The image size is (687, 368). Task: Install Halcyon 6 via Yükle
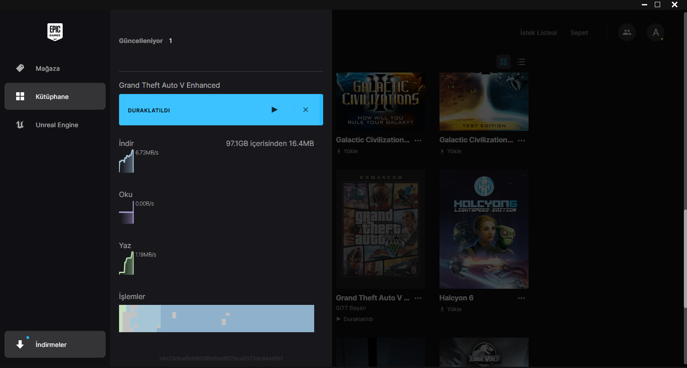(451, 309)
